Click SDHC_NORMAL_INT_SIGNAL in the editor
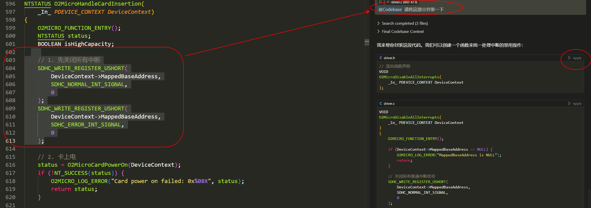The width and height of the screenshot is (591, 208). tap(87, 84)
